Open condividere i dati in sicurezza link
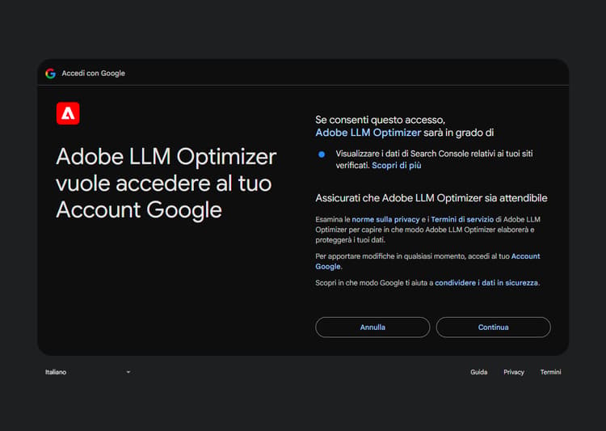This screenshot has height=431, width=606. [486, 283]
